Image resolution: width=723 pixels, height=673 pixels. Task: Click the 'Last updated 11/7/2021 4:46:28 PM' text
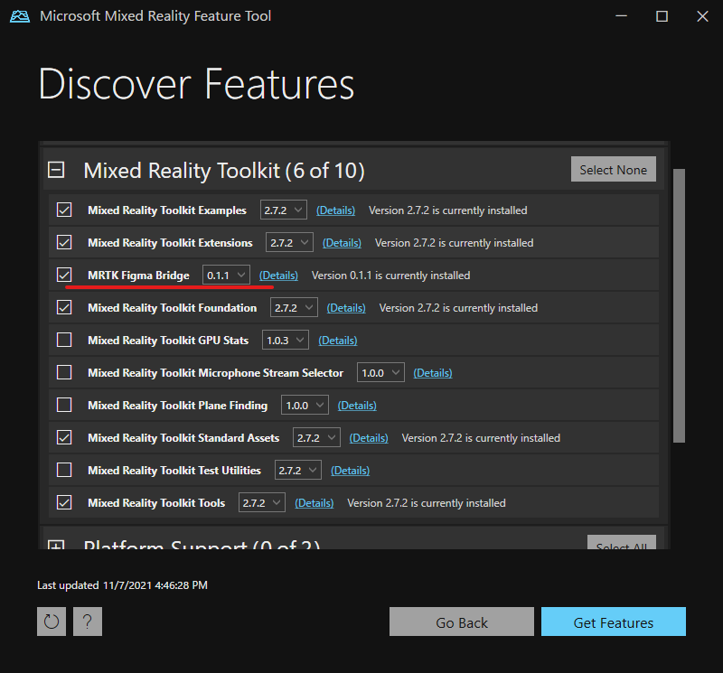click(122, 585)
